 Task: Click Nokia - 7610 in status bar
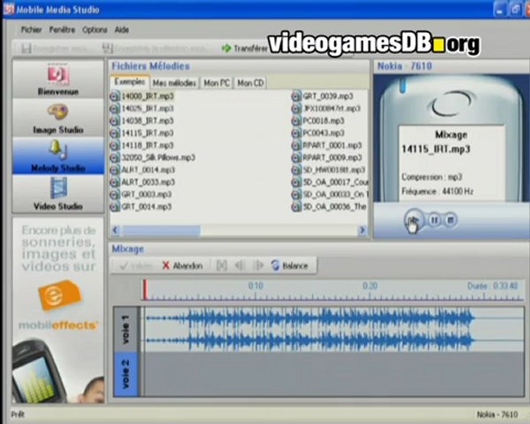tap(497, 415)
